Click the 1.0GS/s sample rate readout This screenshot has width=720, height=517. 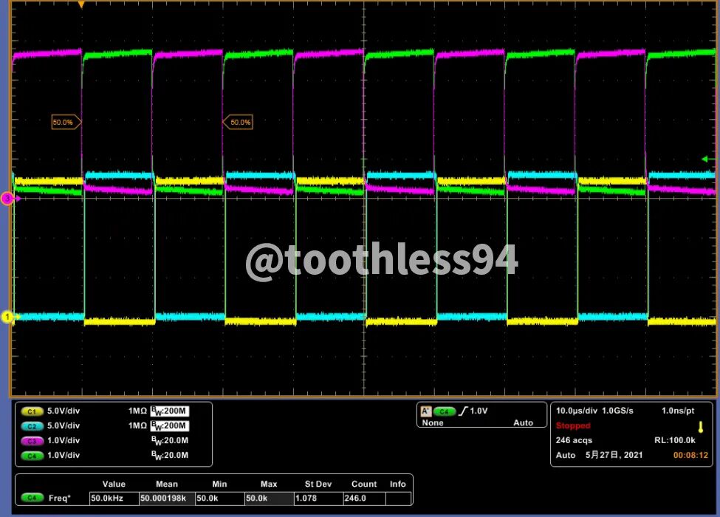617,411
